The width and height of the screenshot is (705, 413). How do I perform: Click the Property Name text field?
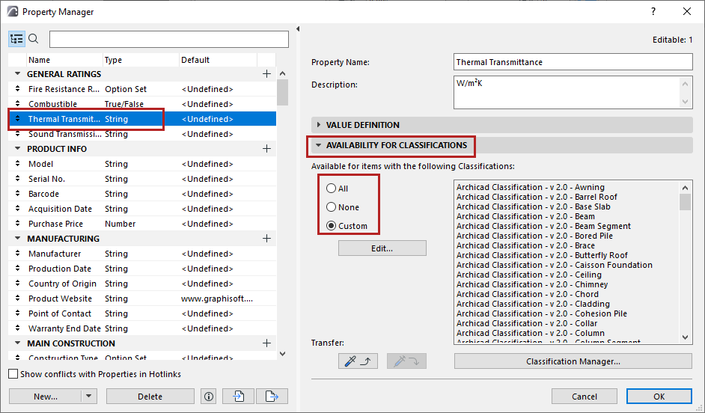tap(573, 62)
